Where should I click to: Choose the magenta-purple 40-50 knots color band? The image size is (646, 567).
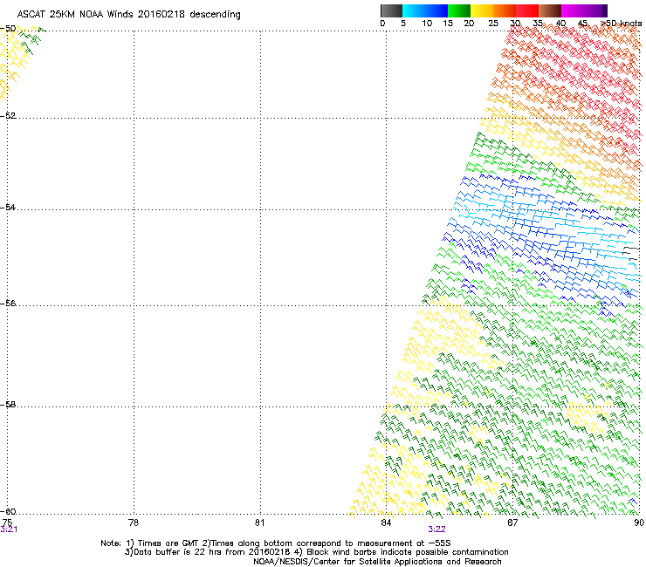click(x=584, y=10)
